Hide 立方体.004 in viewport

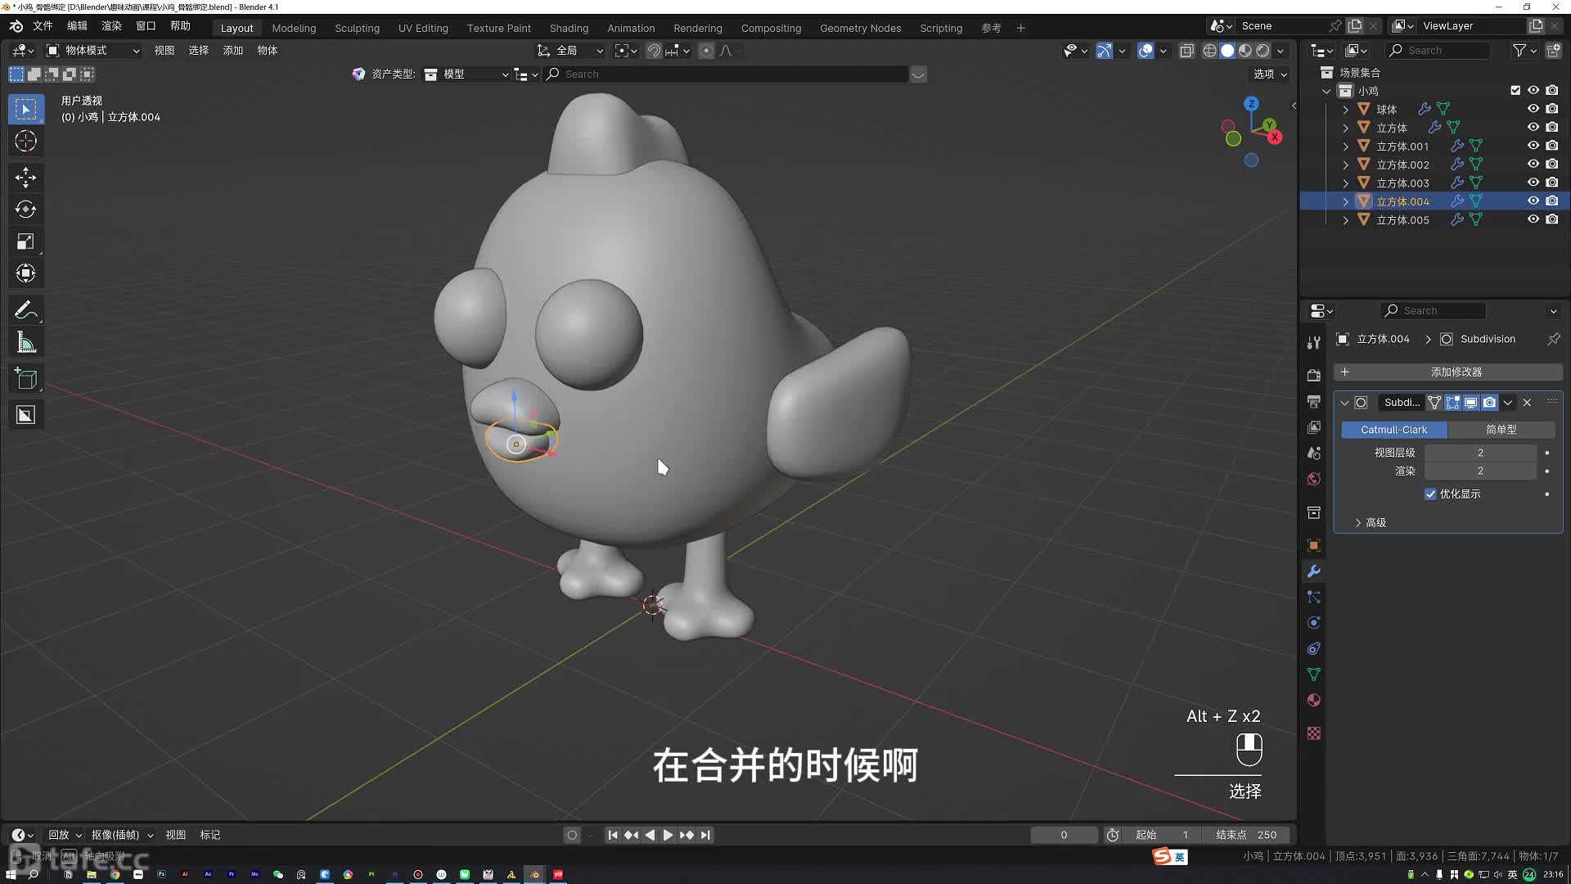point(1533,201)
